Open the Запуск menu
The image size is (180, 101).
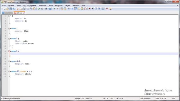pos(67,6)
